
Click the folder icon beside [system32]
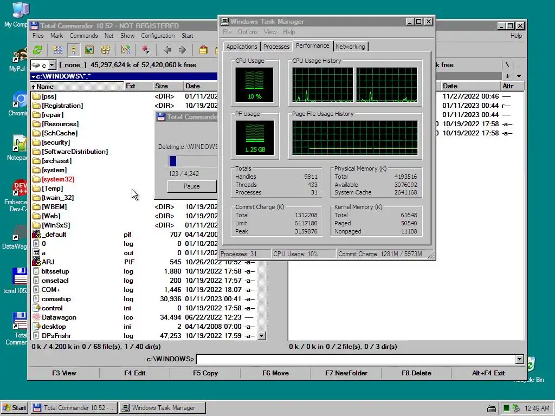pyautogui.click(x=36, y=179)
